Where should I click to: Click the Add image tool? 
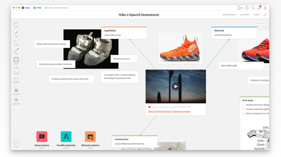click(x=16, y=91)
